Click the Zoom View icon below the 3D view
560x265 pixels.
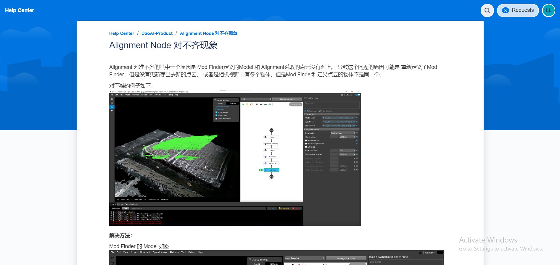point(145,200)
